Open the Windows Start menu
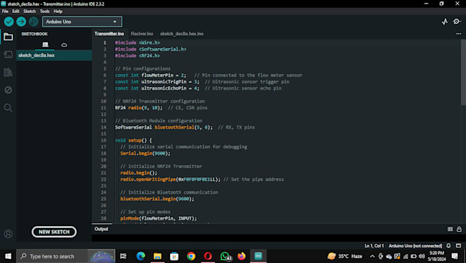This screenshot has width=466, height=263. (x=8, y=256)
